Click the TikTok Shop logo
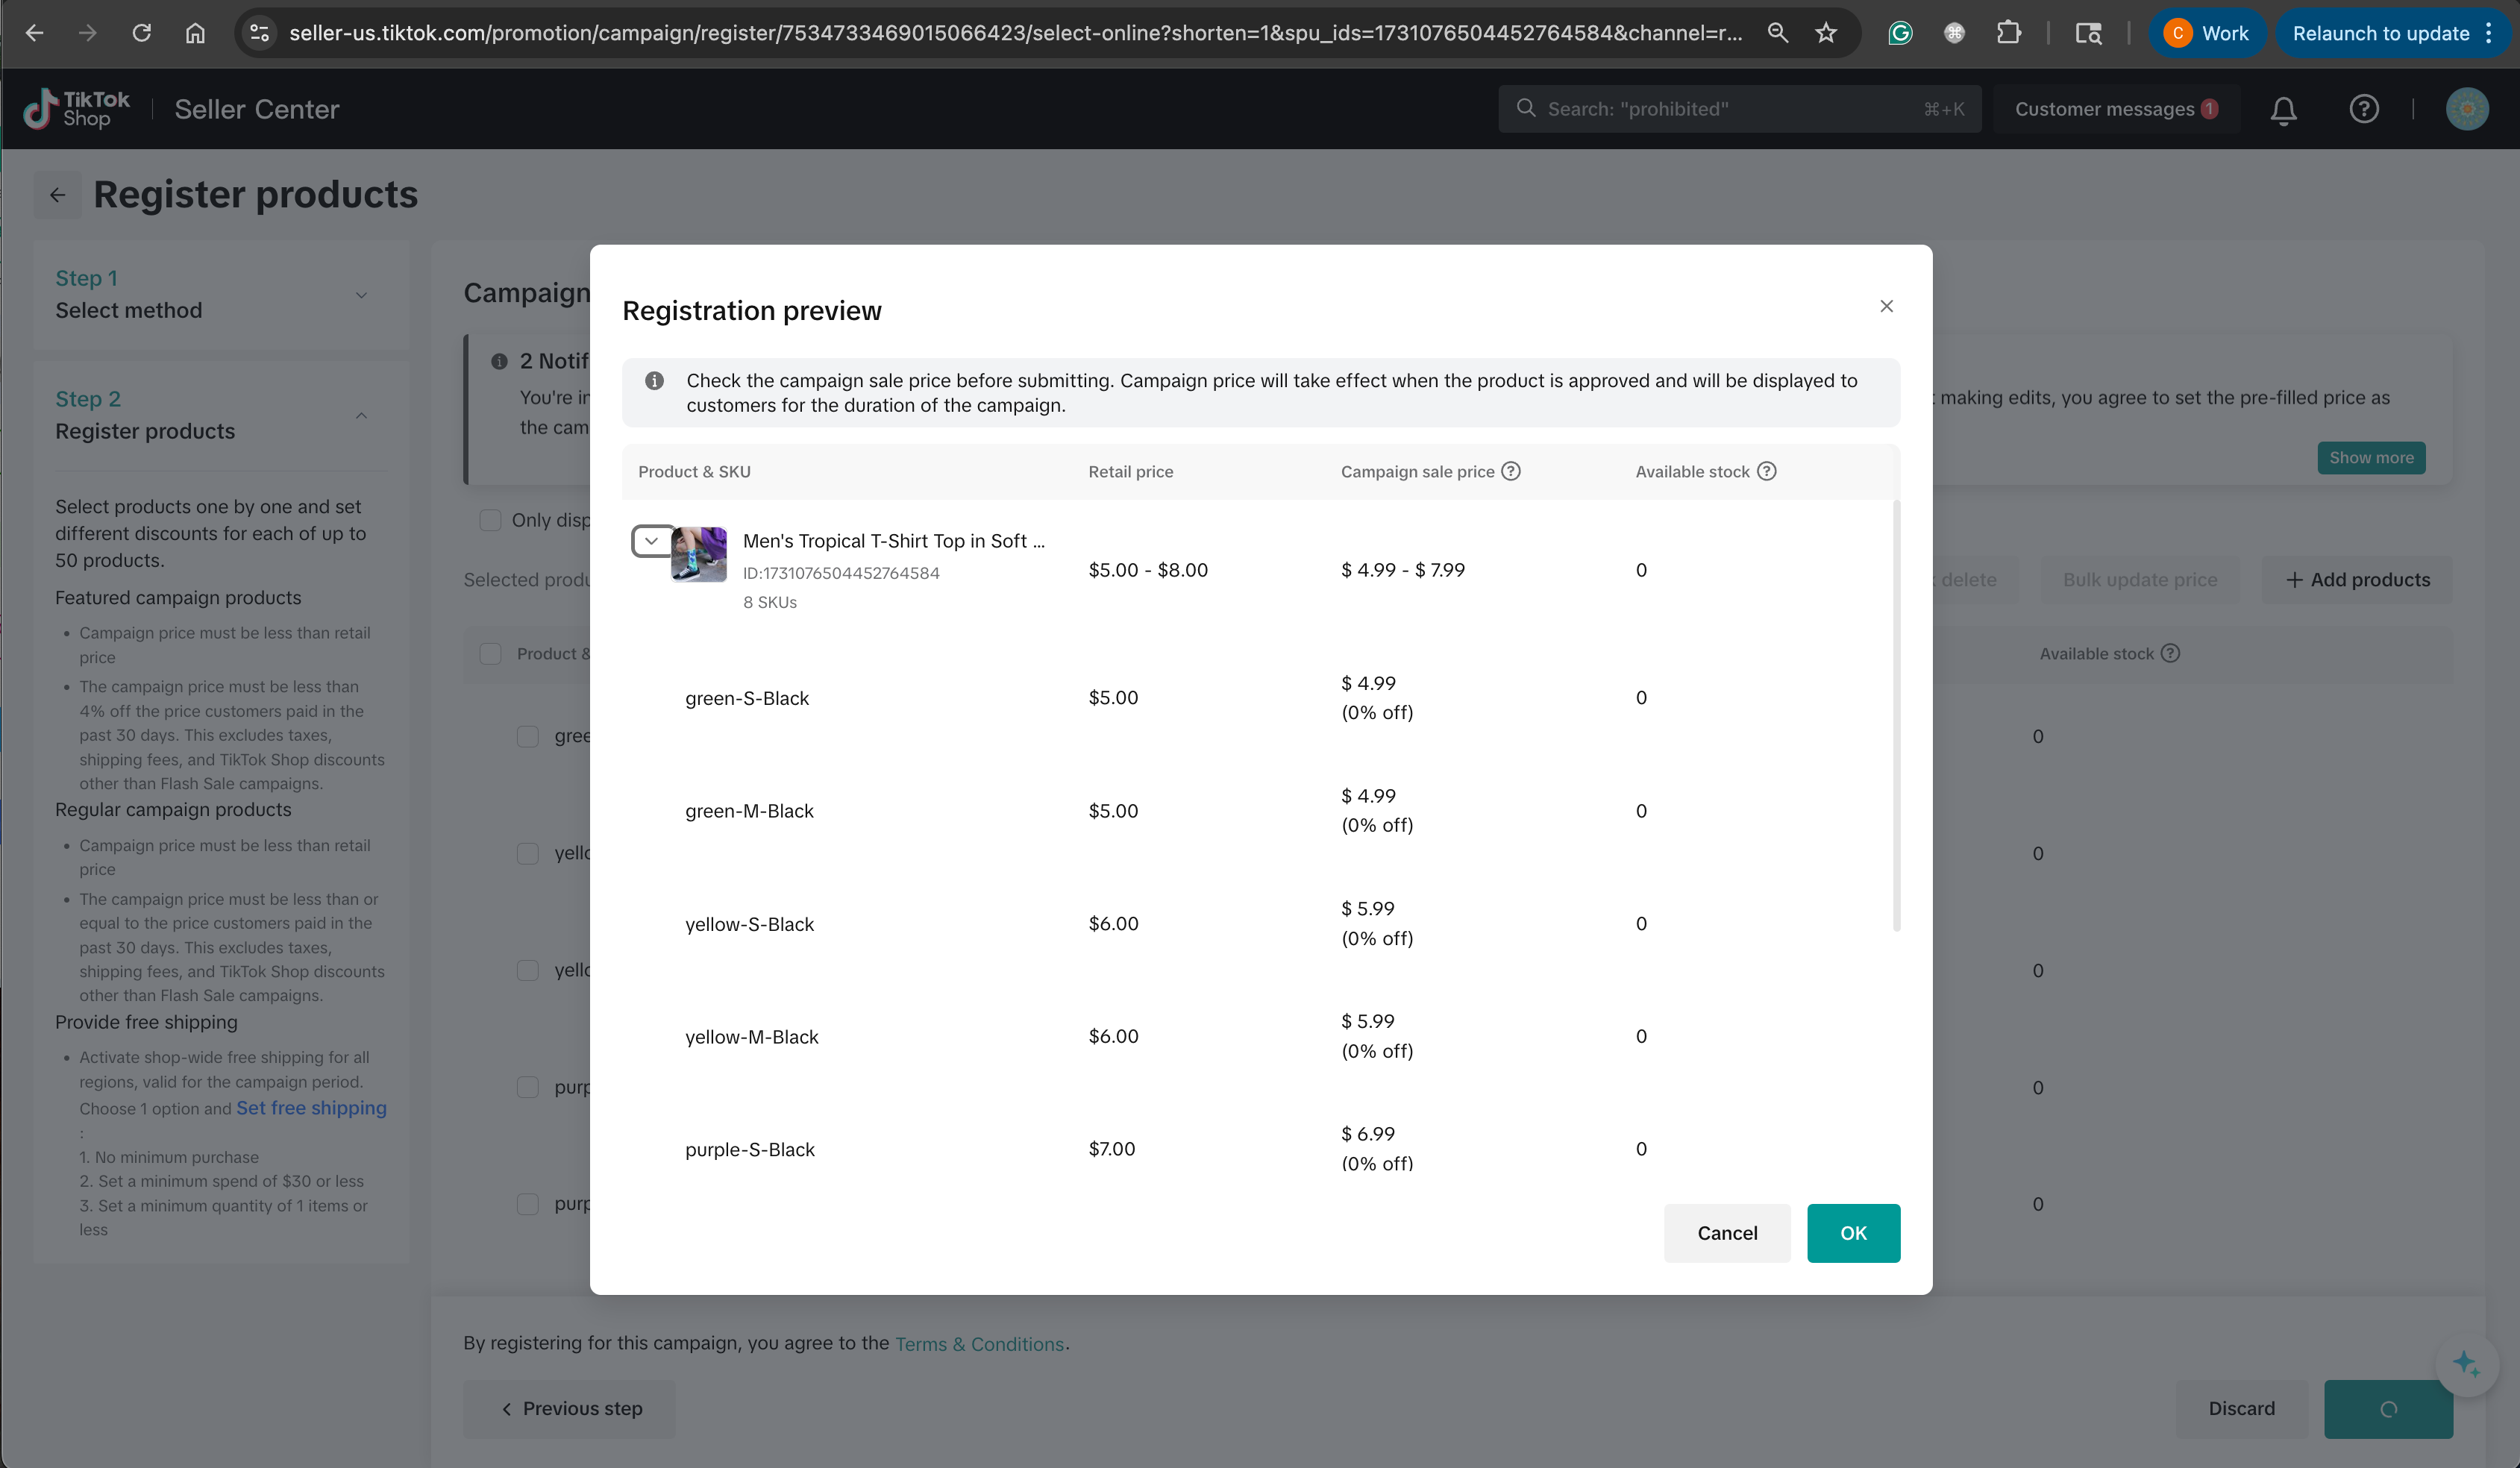The height and width of the screenshot is (1468, 2520). tap(77, 109)
